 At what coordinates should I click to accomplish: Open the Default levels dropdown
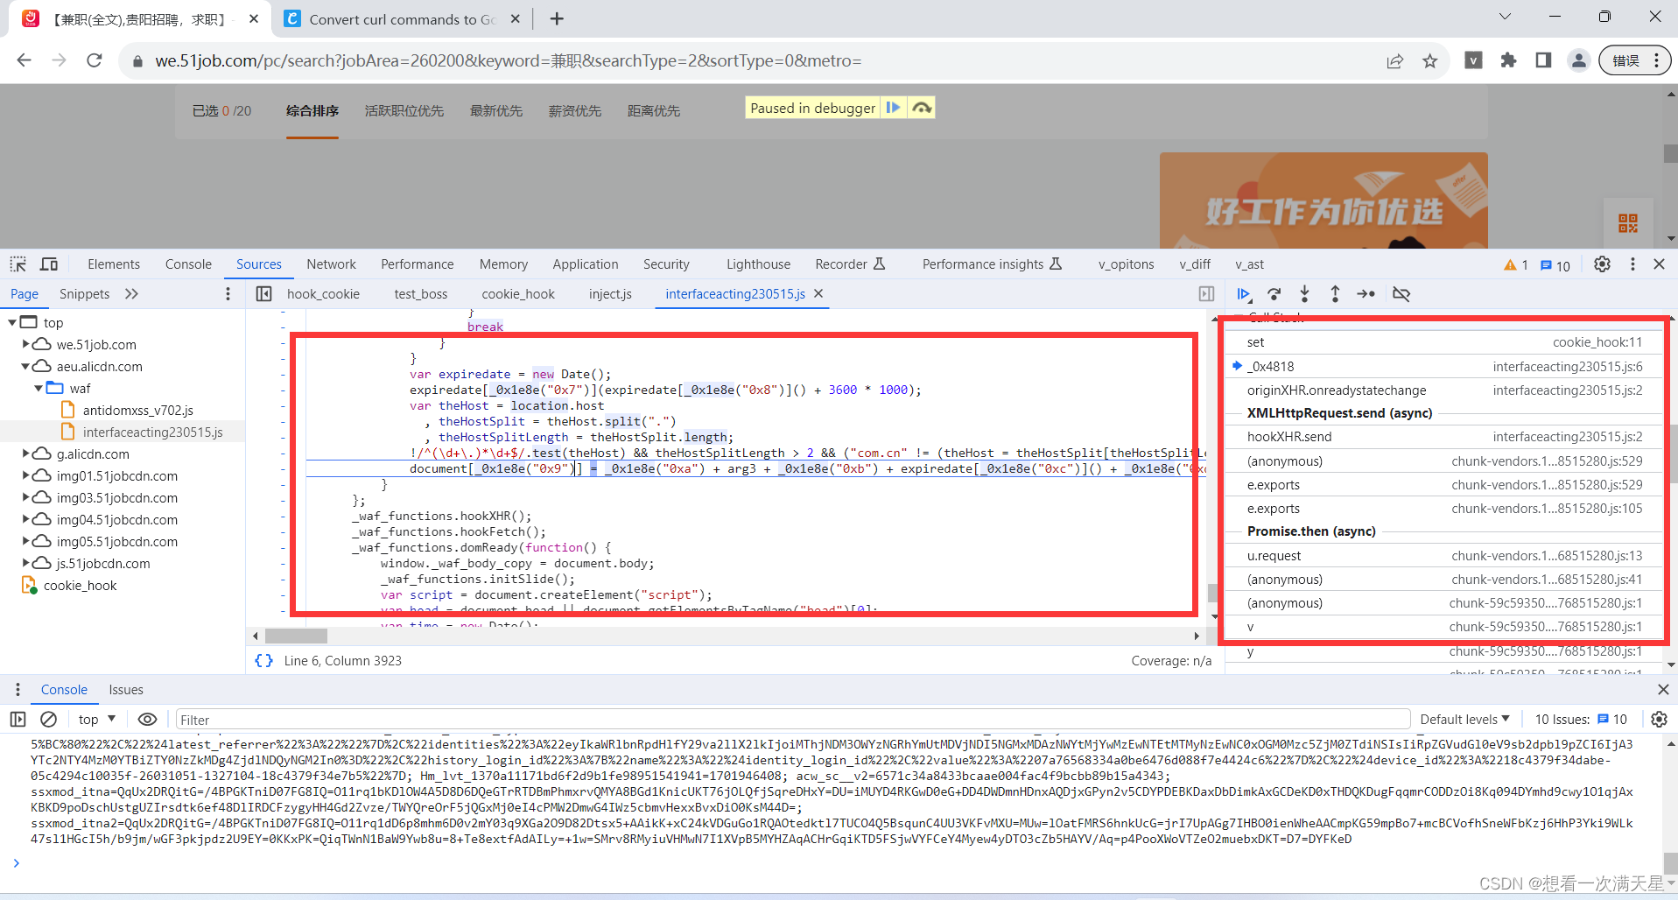[1464, 720]
